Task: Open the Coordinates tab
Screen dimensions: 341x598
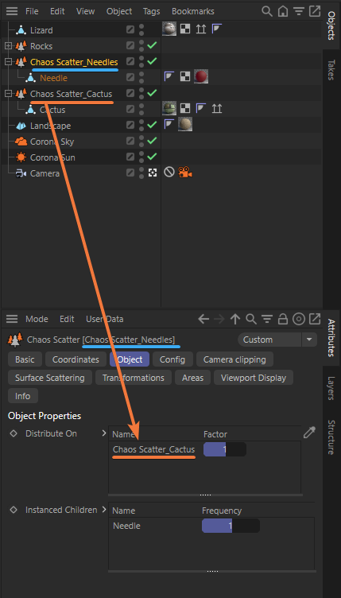Action: [x=76, y=359]
